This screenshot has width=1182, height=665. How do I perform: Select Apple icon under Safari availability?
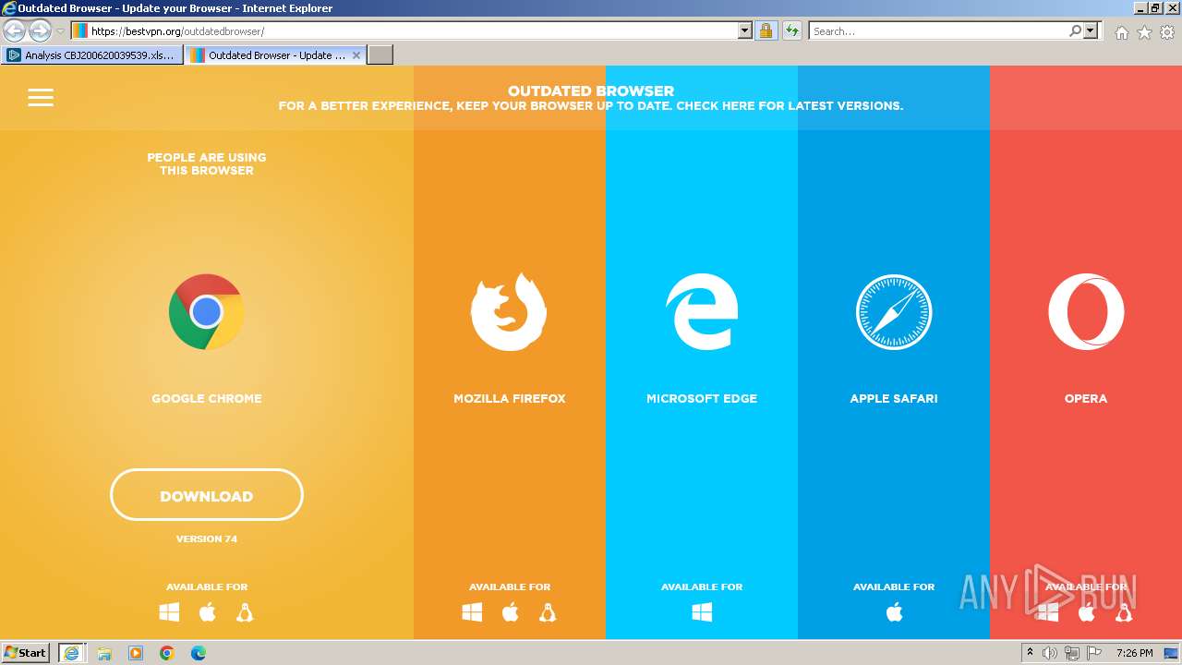coord(894,612)
